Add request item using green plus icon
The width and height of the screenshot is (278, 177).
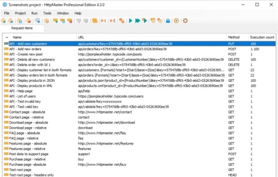[x=56, y=21]
